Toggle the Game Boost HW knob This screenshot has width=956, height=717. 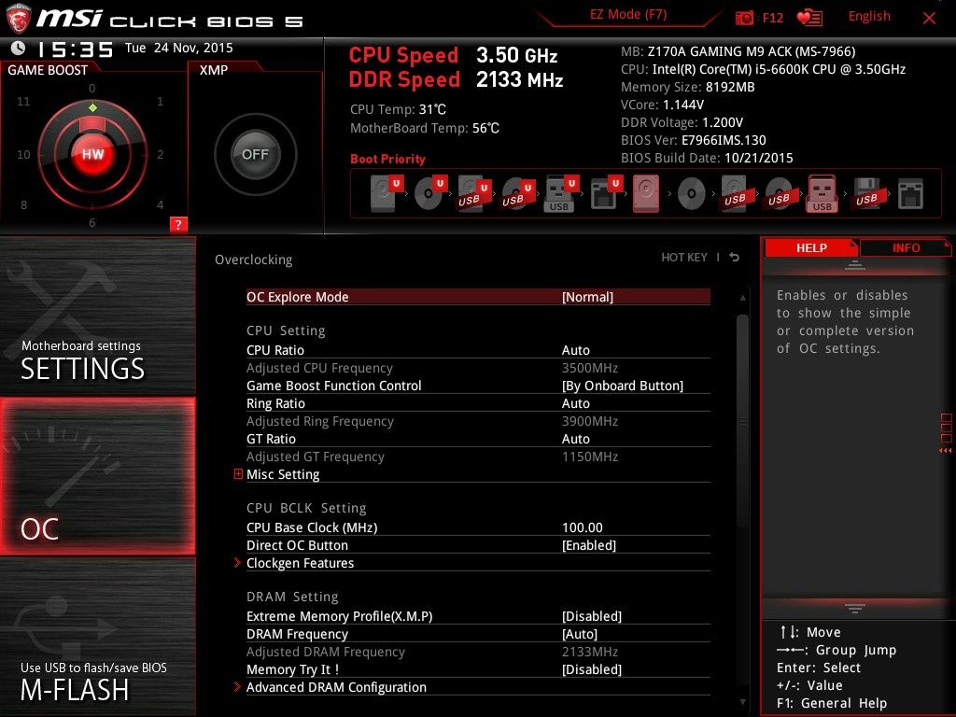click(92, 154)
